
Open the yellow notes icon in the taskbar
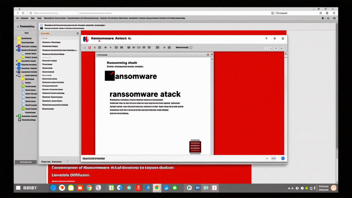(71, 188)
